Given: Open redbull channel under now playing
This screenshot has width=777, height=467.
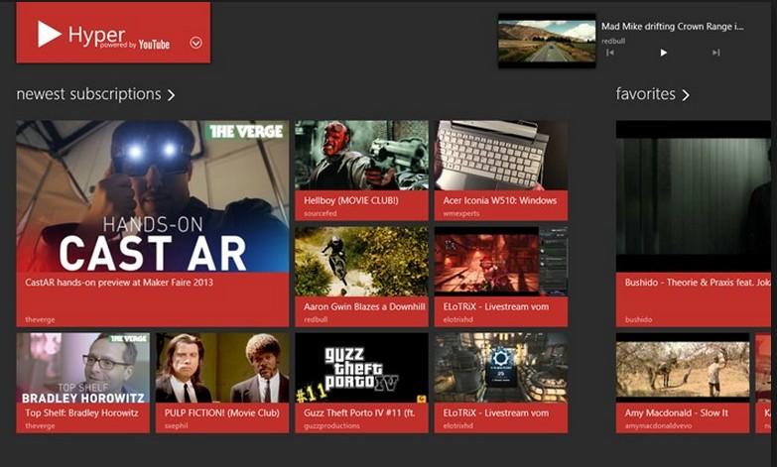Looking at the screenshot, I should click(613, 41).
